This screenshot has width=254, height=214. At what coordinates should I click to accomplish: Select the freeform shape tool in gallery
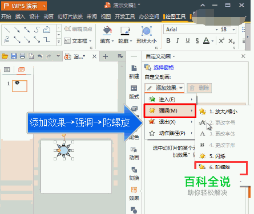point(47,30)
